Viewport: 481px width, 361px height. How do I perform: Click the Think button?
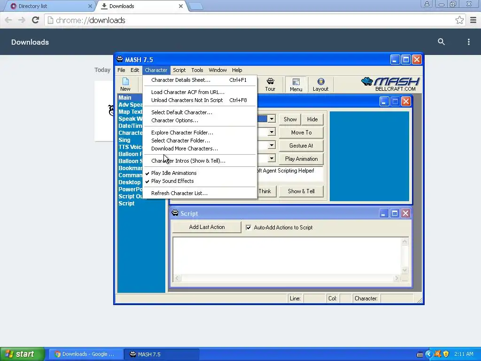(x=266, y=191)
